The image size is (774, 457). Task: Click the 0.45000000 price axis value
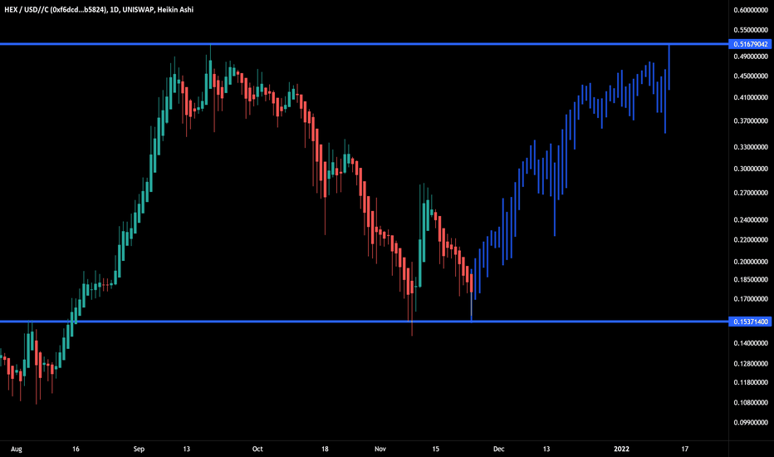coord(751,76)
